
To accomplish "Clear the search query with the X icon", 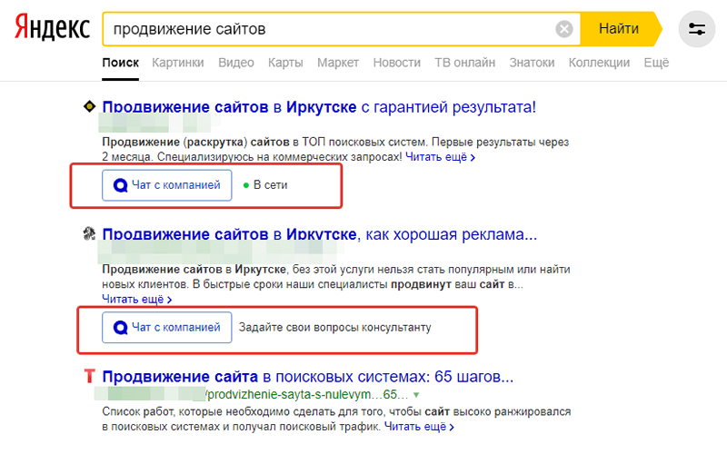I will [563, 29].
